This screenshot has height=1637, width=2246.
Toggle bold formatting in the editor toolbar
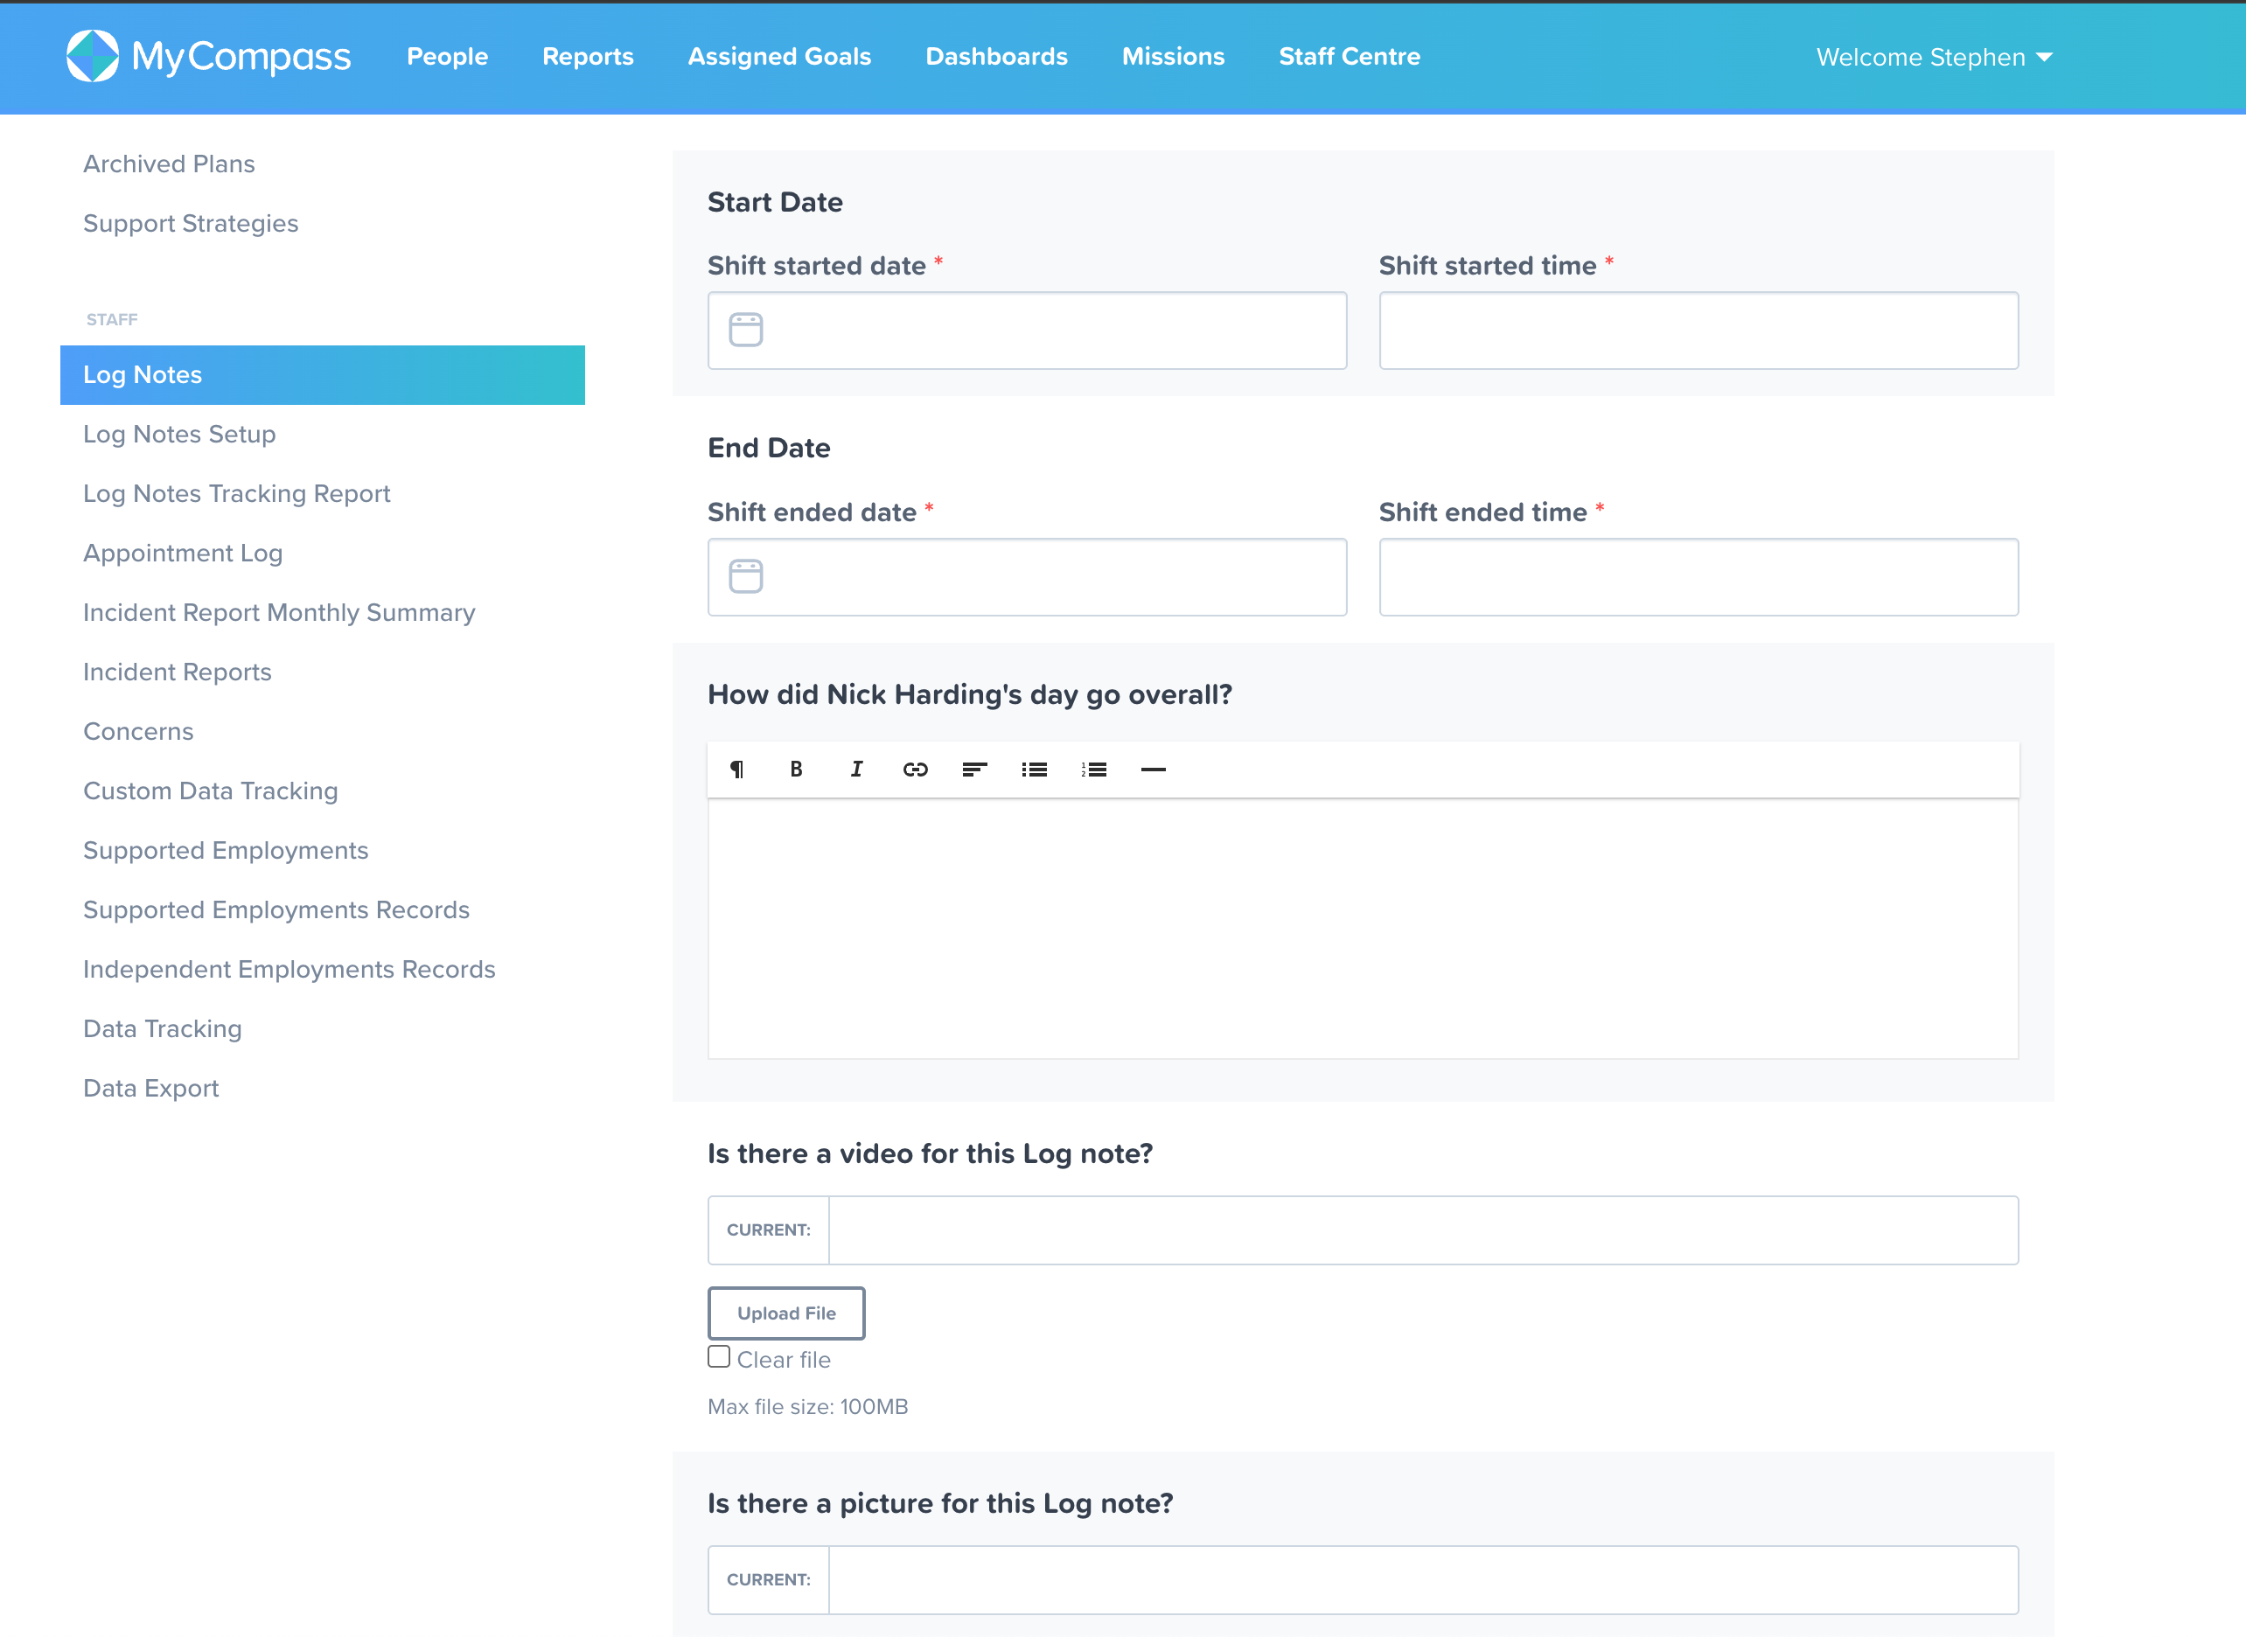point(796,769)
